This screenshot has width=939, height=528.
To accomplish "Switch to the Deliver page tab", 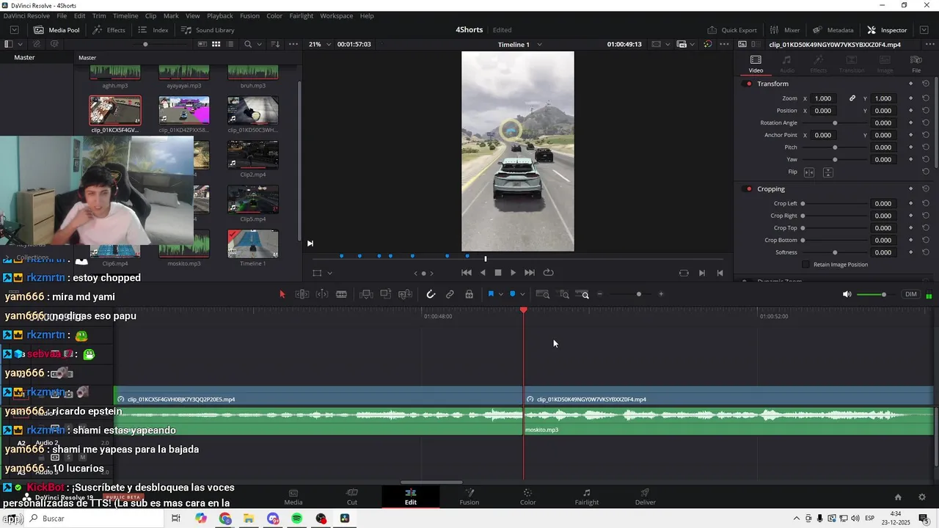I will (x=646, y=496).
